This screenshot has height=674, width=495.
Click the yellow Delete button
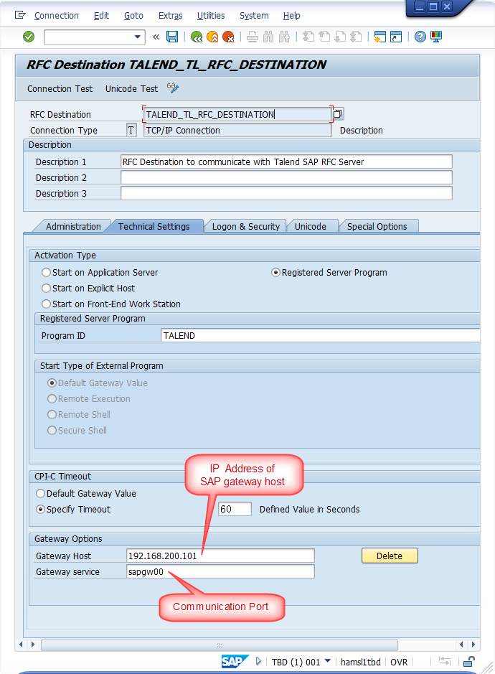tap(390, 556)
